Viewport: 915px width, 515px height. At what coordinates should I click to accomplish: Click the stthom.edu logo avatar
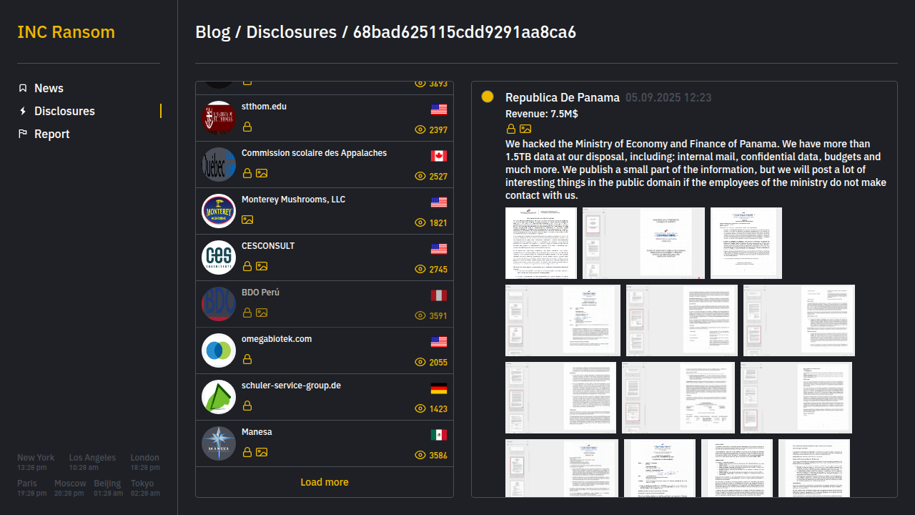[219, 118]
